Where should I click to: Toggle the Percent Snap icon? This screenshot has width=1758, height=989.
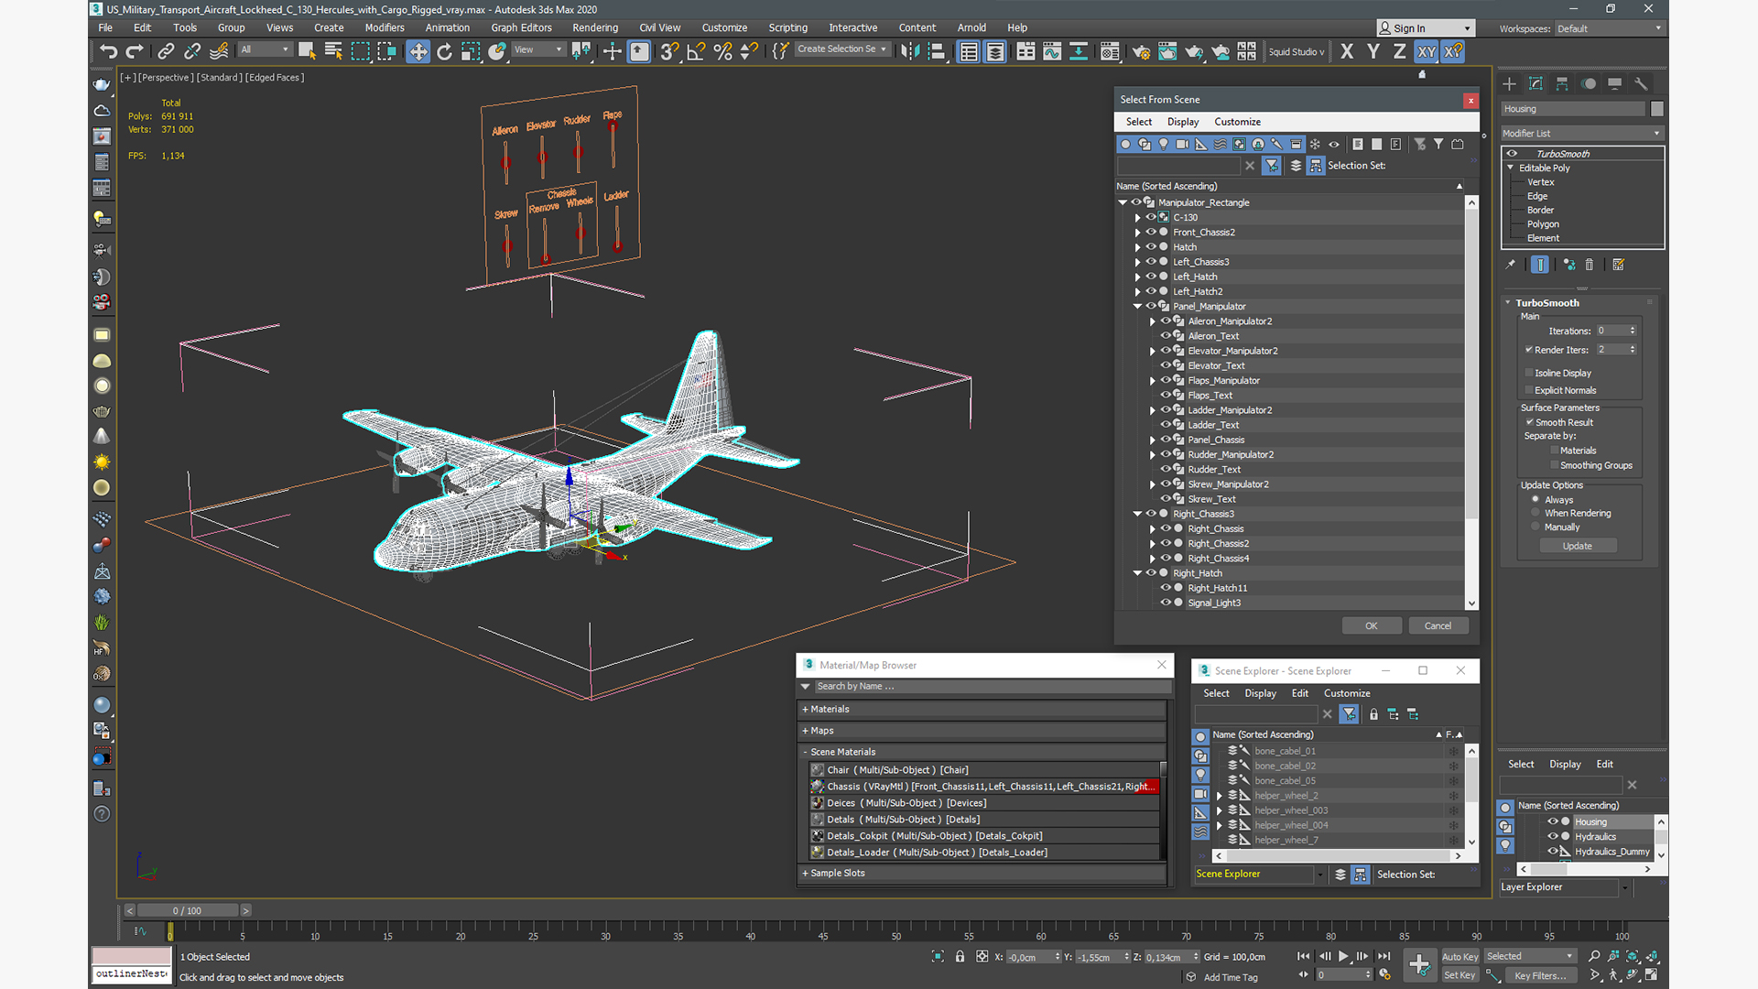pyautogui.click(x=722, y=51)
